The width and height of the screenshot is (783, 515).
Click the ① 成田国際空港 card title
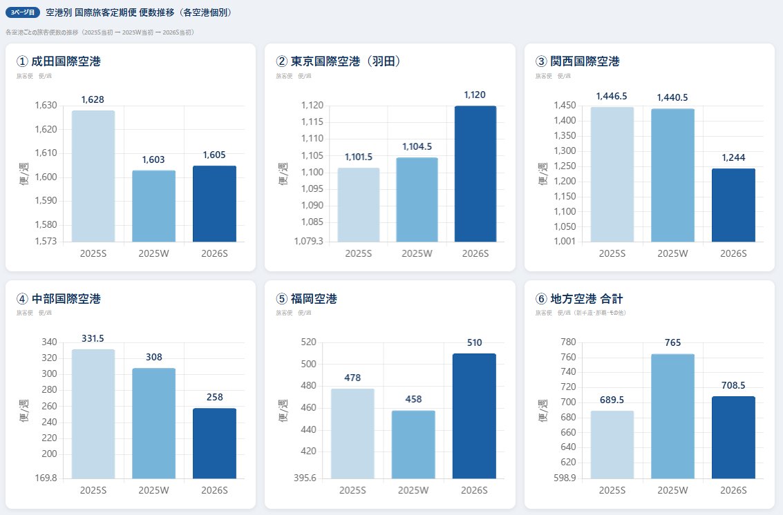tap(59, 61)
